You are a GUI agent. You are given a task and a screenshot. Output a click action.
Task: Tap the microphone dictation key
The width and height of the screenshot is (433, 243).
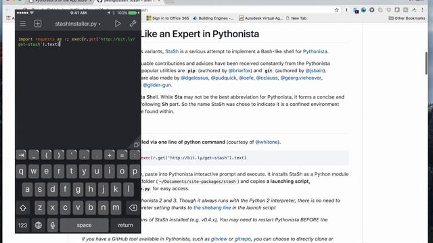point(53,225)
